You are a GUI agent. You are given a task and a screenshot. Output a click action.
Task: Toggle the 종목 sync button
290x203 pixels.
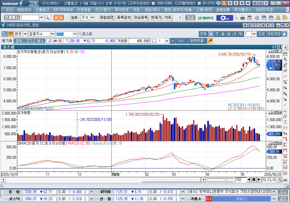click(x=19, y=41)
